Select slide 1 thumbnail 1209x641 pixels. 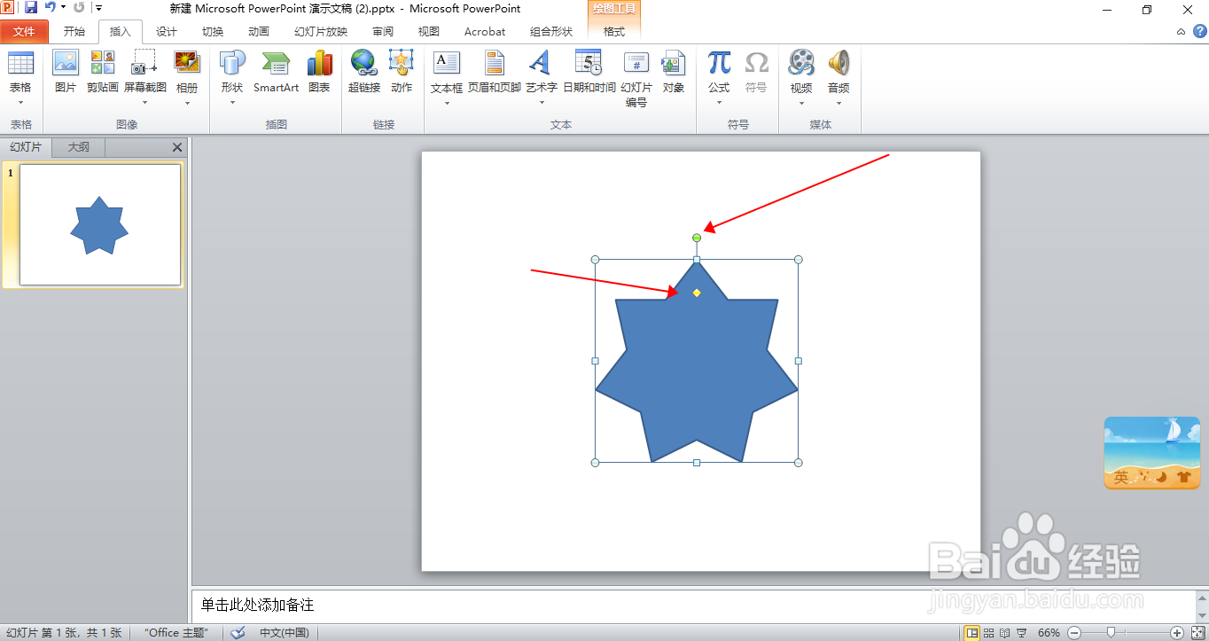point(100,225)
